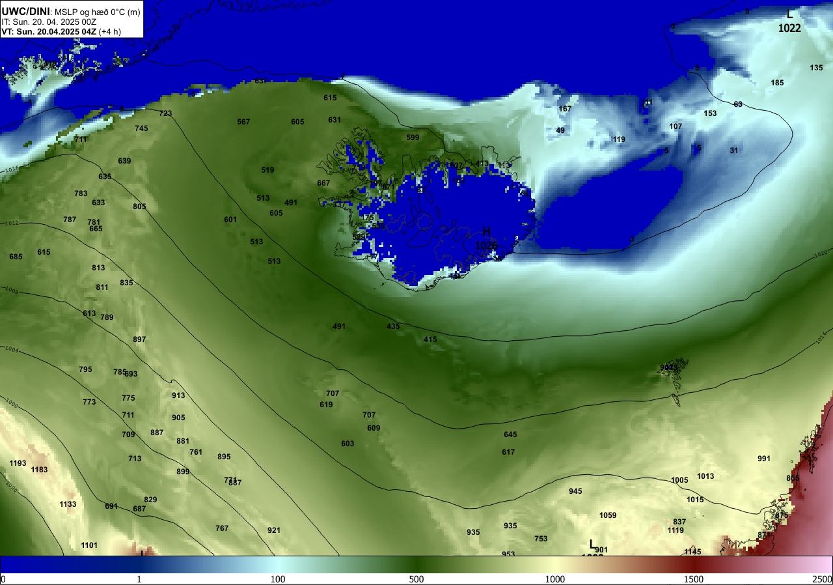Viewport: 833px width, 585px height.
Task: Click the map value '1119'
Action: pos(676,530)
